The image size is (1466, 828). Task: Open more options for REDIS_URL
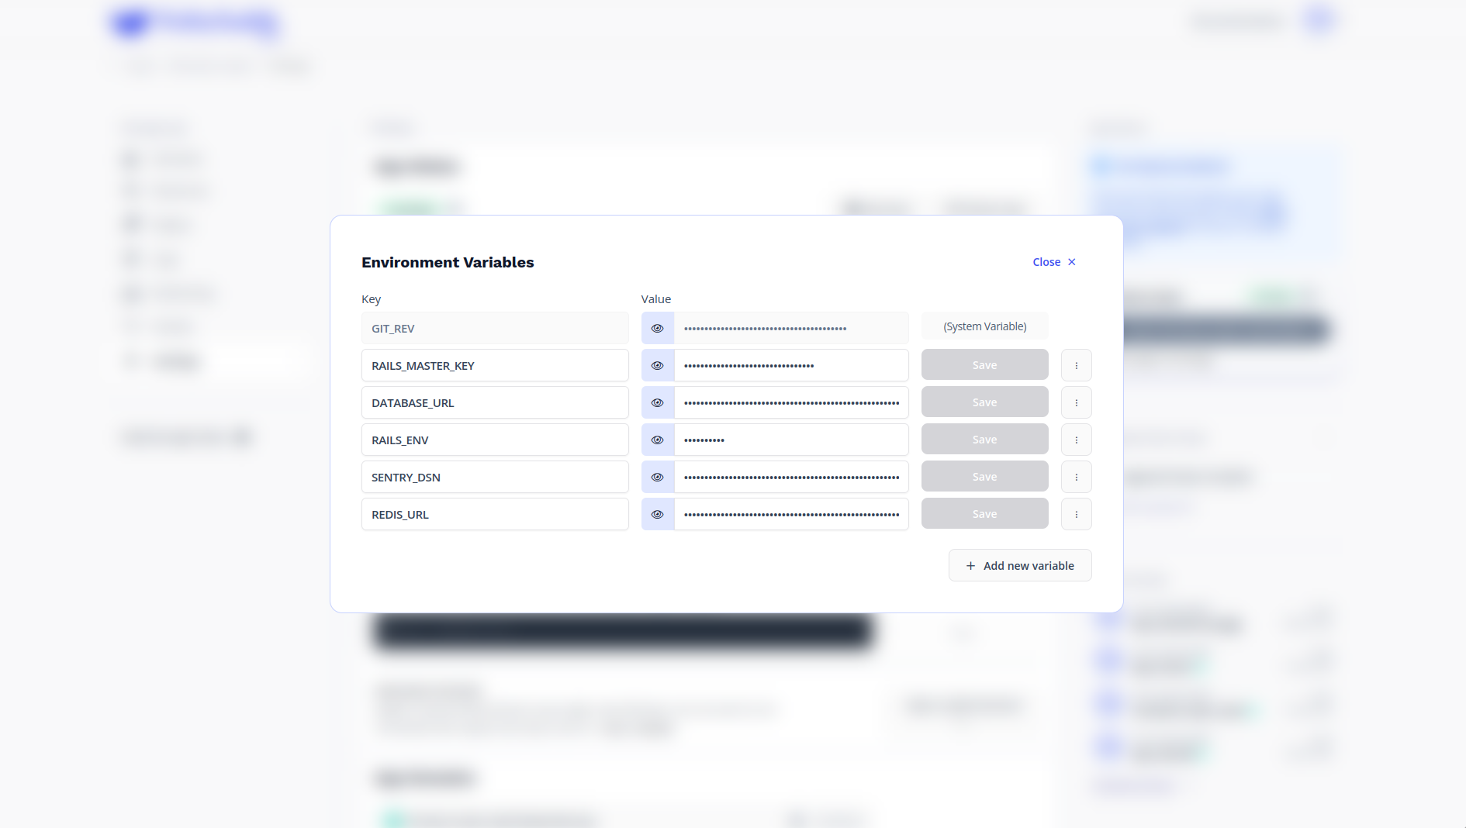(1076, 514)
